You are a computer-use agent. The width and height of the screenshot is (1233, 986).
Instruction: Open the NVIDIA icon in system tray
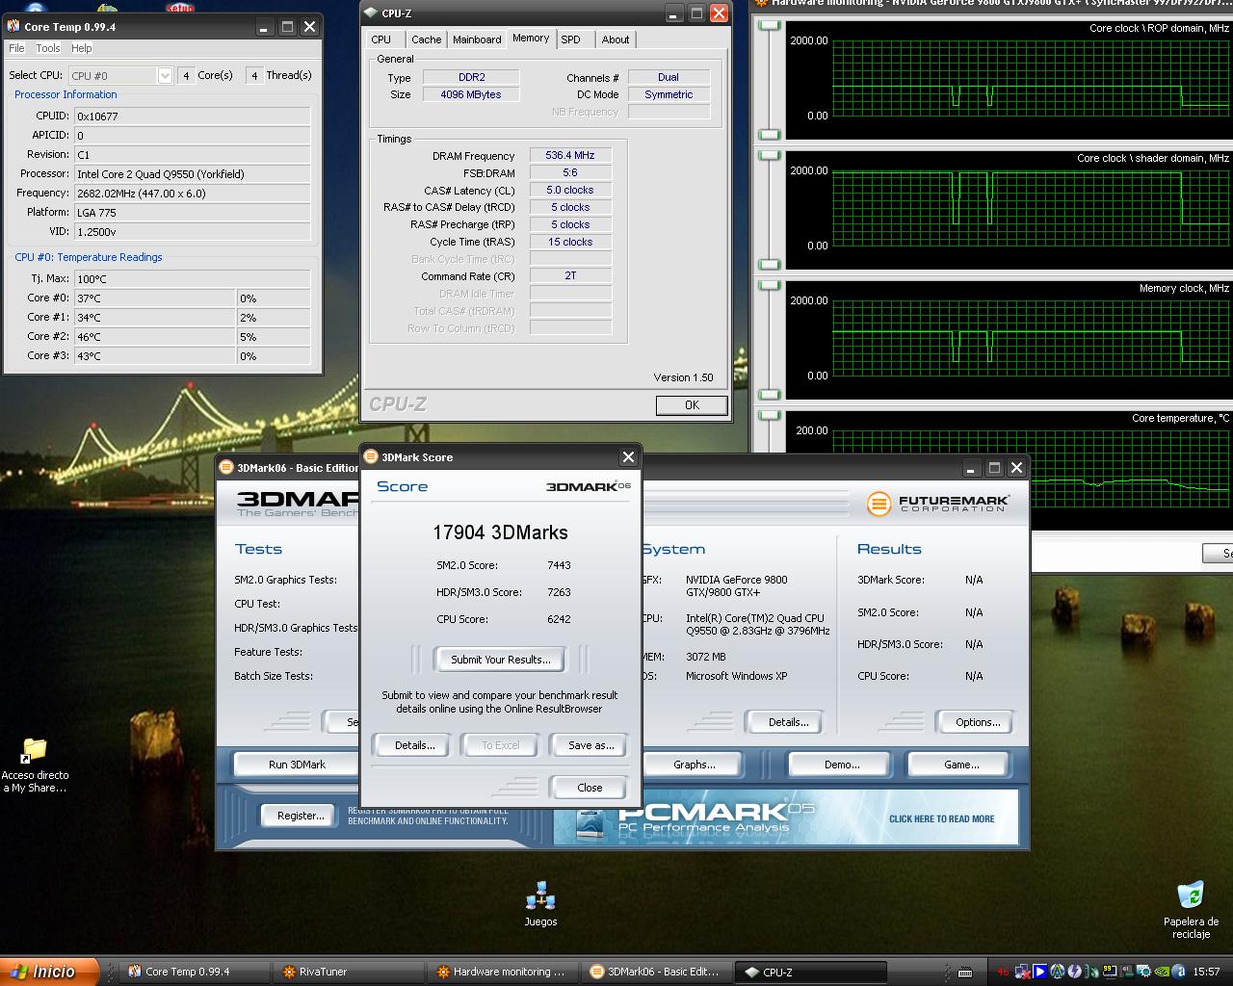1162,972
